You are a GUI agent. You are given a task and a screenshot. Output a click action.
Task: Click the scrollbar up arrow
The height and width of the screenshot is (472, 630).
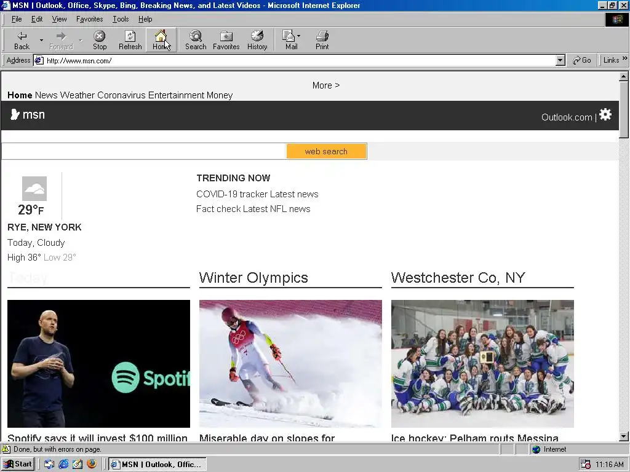click(624, 76)
